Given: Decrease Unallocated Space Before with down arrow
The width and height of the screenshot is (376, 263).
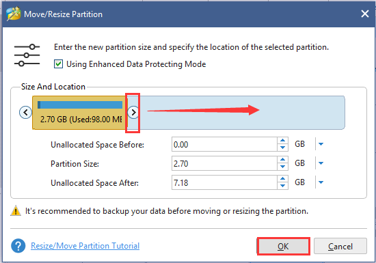Looking at the screenshot, I should [282, 148].
